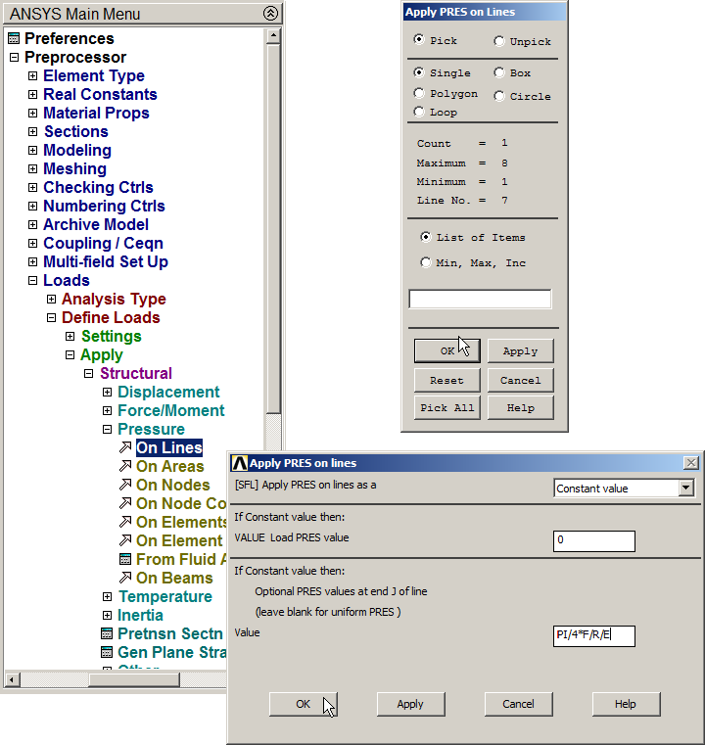Screen dimensions: 705x745
Task: Select the Material Props menu item
Action: pyautogui.click(x=96, y=114)
